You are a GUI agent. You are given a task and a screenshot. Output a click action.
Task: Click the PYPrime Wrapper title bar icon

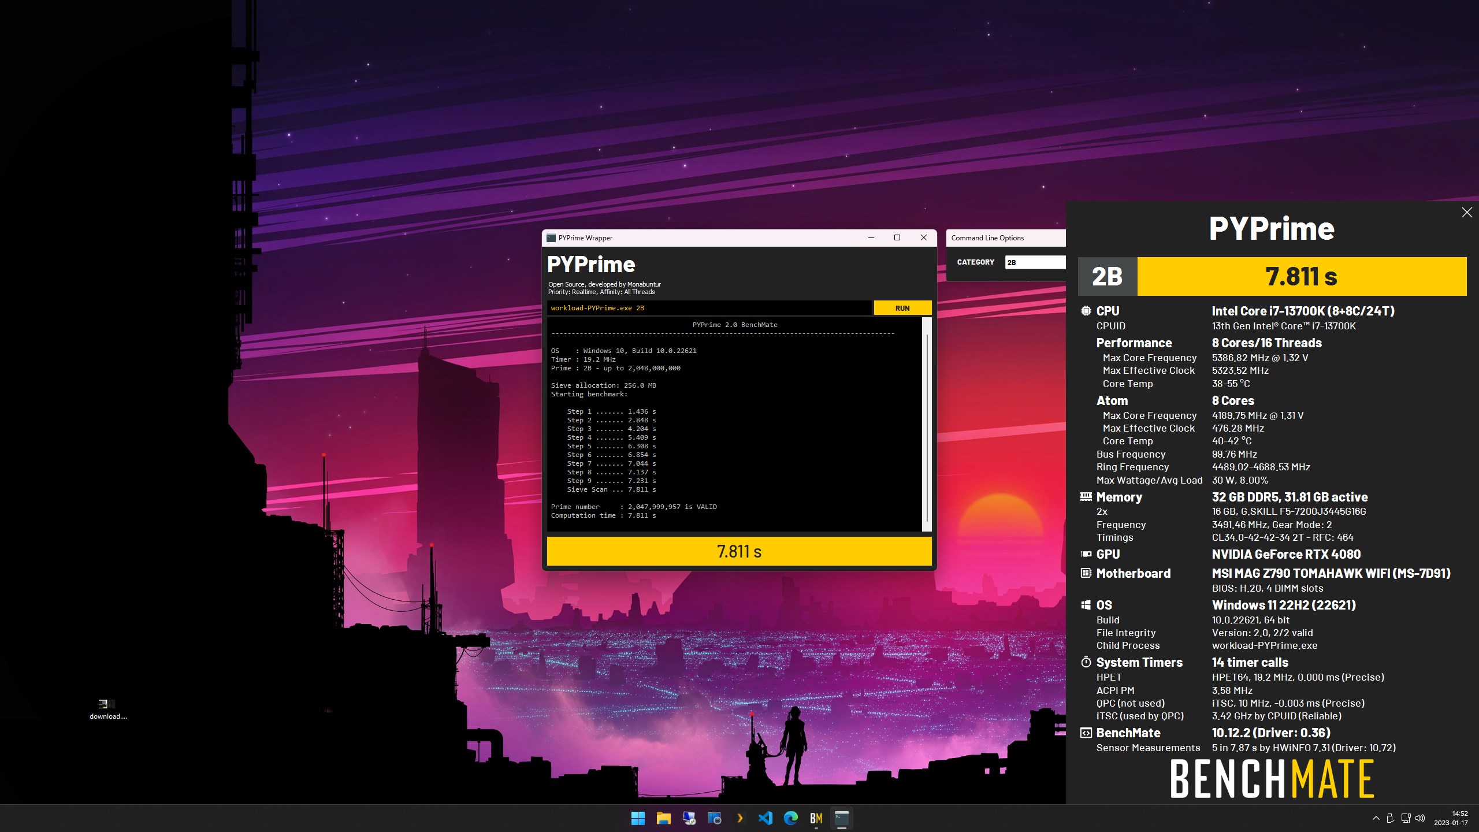(x=551, y=238)
